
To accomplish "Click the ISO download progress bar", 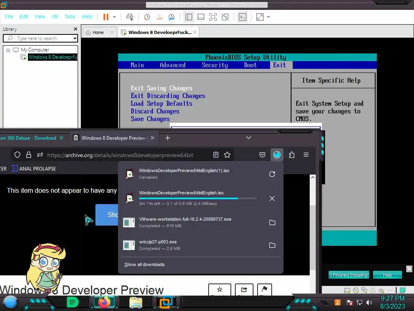I will point(197,198).
